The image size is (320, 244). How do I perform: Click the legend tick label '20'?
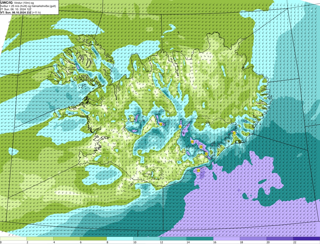coord(268,242)
